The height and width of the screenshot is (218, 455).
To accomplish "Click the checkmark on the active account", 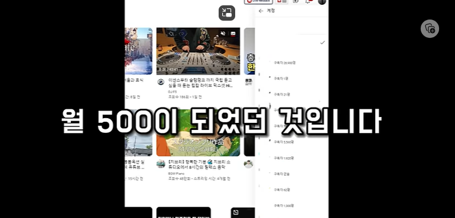I will tap(323, 43).
